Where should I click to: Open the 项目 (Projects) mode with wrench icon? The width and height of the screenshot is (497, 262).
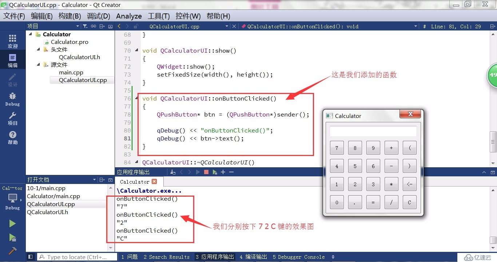(x=13, y=118)
